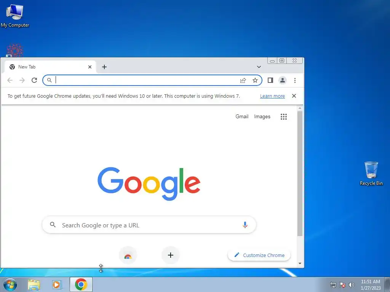Focus the Search Google or type a URL box
390x292 pixels.
point(149,225)
